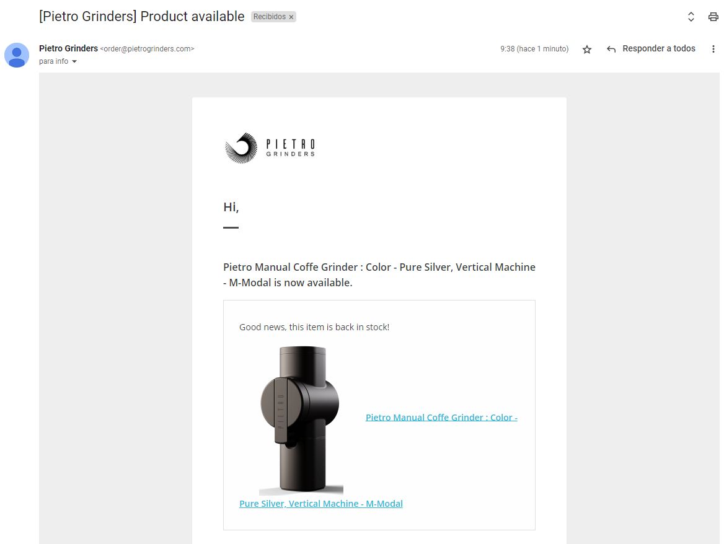This screenshot has width=724, height=544.
Task: Open the three-dot more options menu
Action: click(713, 49)
